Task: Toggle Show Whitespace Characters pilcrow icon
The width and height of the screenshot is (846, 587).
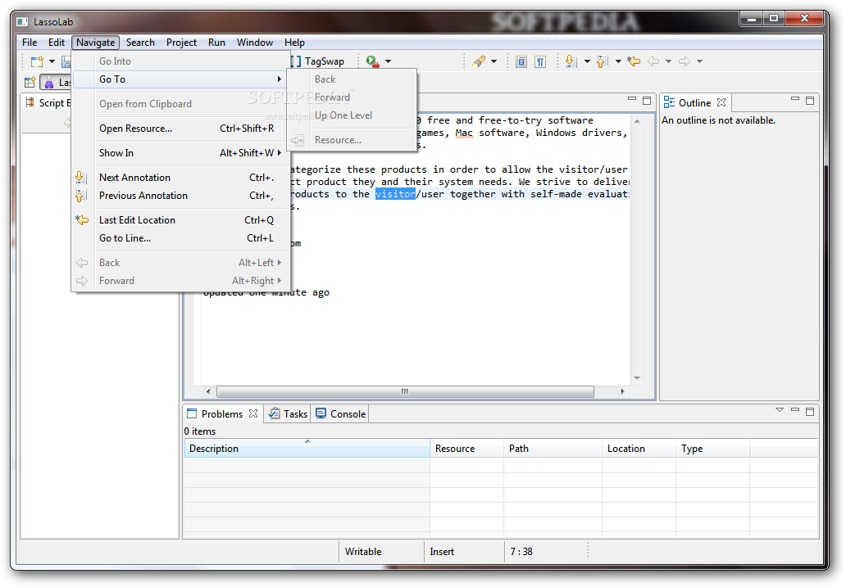Action: (540, 61)
